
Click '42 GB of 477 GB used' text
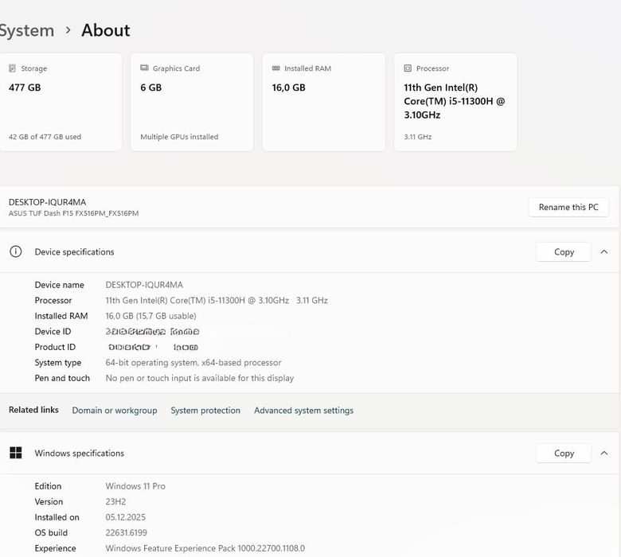point(45,137)
